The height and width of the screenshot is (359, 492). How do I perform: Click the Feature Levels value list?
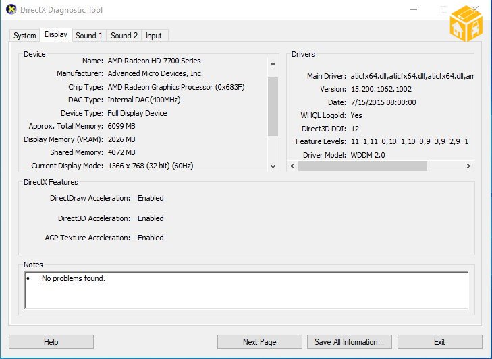coord(410,141)
